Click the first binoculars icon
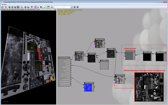Viewport: 168px width, 105px height. coord(75,7)
